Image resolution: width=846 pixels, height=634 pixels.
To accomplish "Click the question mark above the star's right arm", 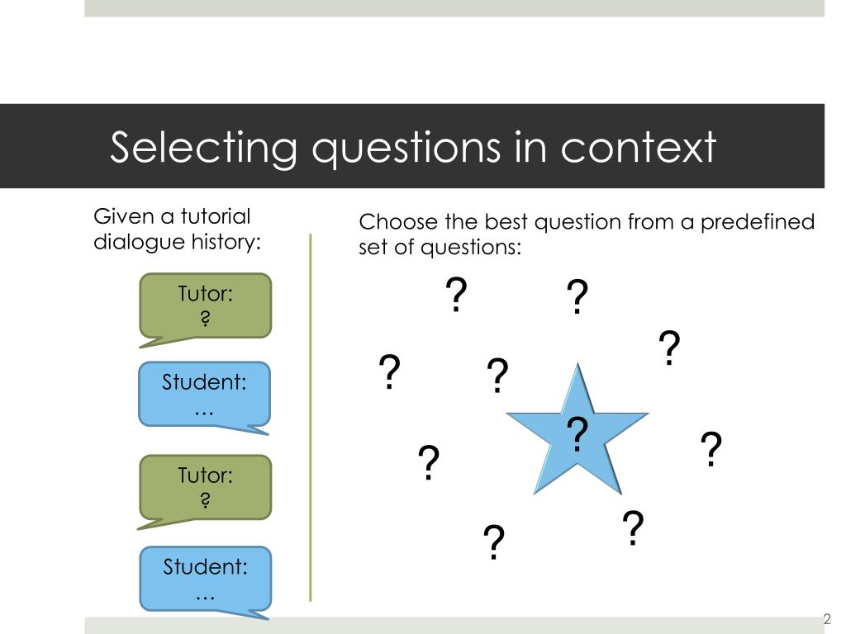I will point(669,348).
